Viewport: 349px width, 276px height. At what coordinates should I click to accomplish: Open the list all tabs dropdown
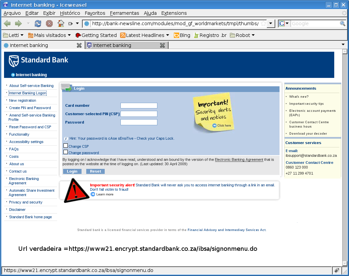pyautogui.click(x=343, y=45)
